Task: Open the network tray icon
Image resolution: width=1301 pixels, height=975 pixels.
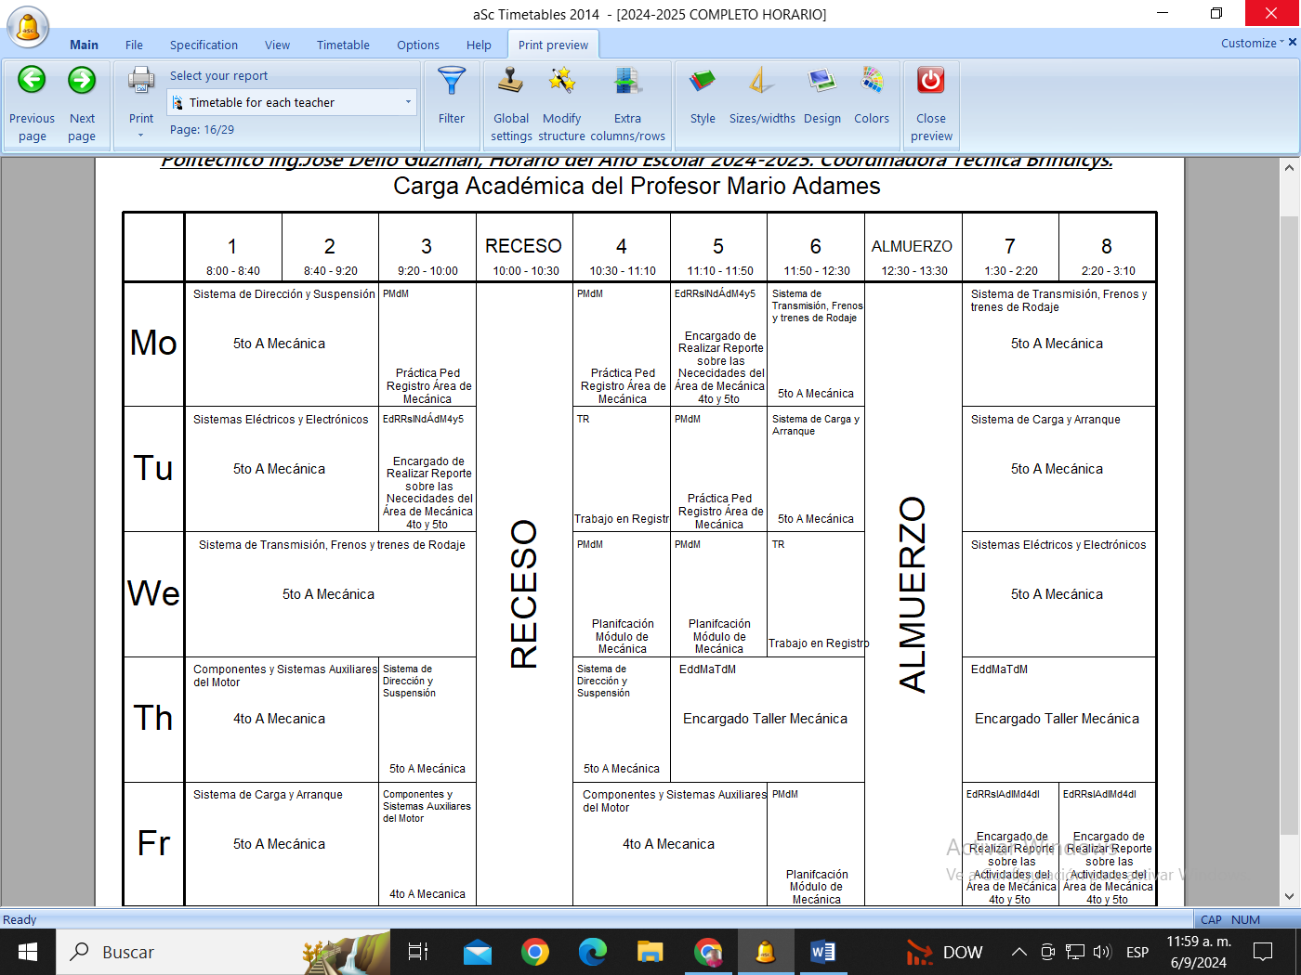Action: 1075,952
